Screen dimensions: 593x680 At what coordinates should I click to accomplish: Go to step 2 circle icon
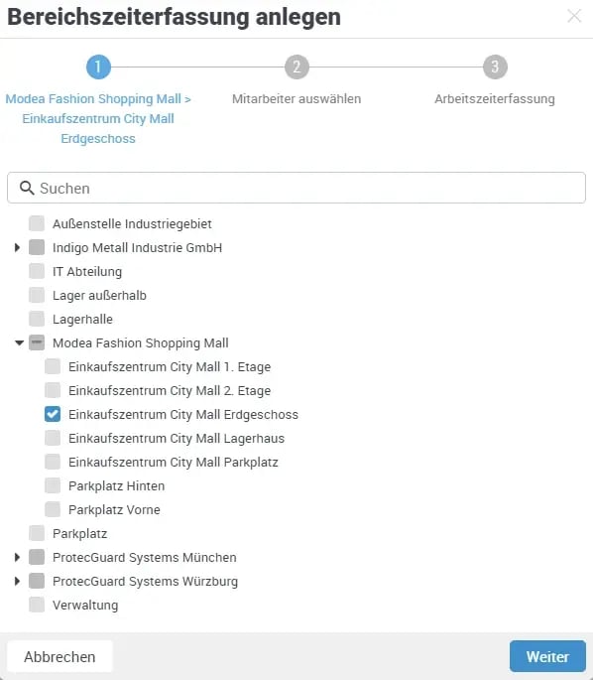point(296,67)
